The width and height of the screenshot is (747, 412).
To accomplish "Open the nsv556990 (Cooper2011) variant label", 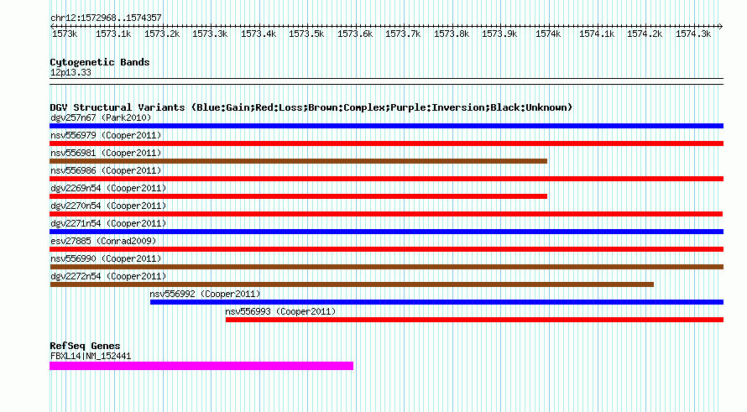I will pos(106,258).
